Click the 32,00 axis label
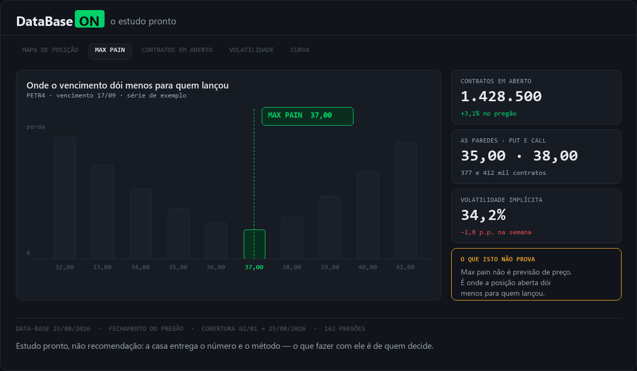The width and height of the screenshot is (637, 371). pos(65,267)
